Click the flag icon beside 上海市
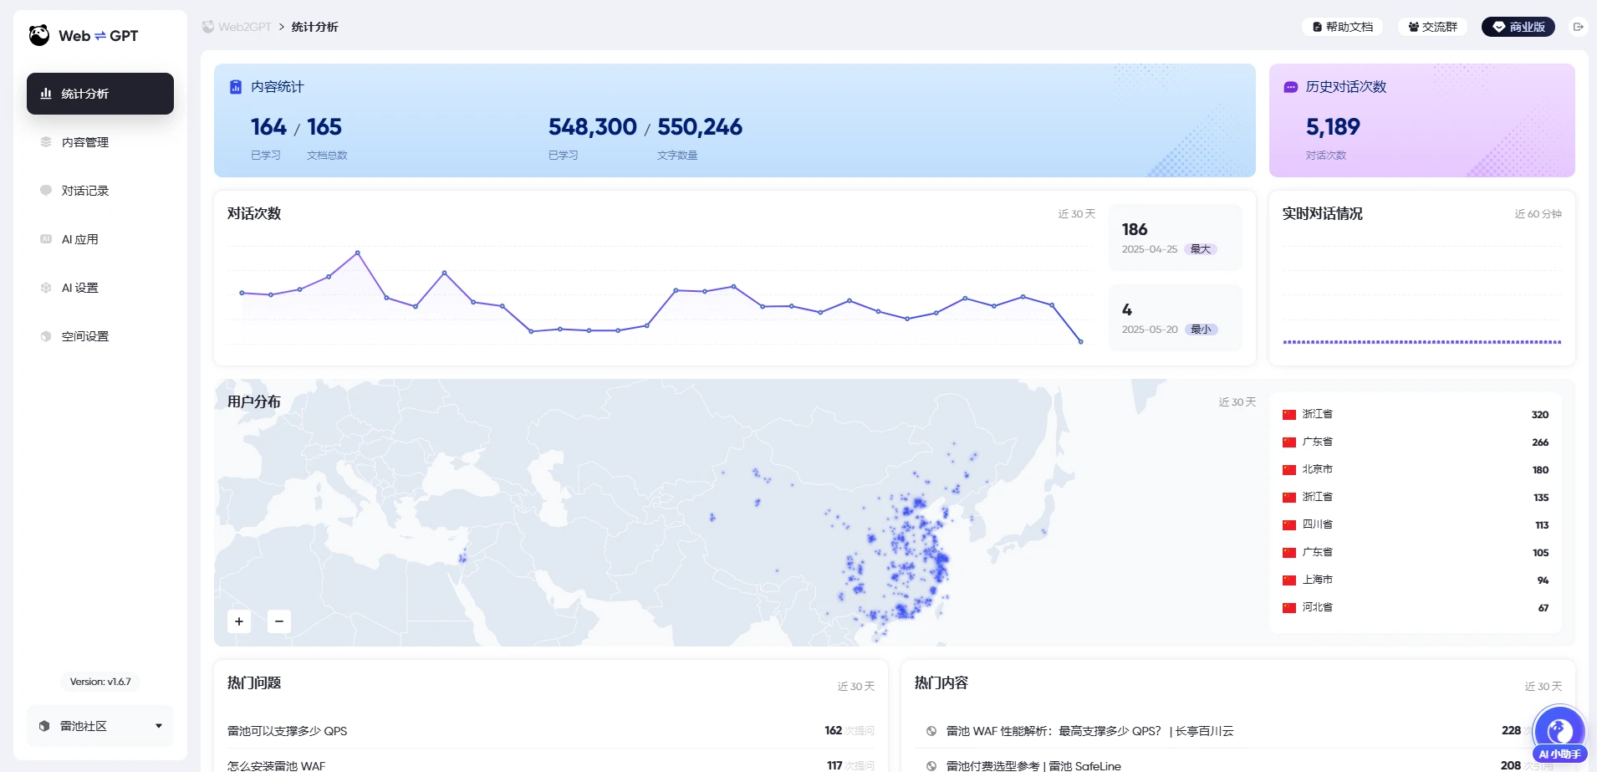 (x=1289, y=580)
